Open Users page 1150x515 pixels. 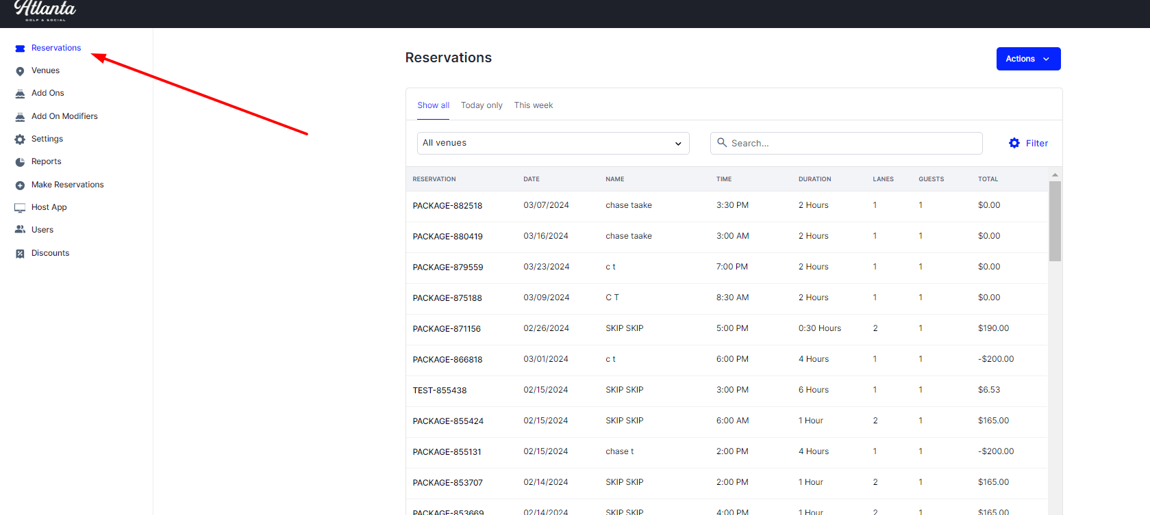pyautogui.click(x=42, y=230)
